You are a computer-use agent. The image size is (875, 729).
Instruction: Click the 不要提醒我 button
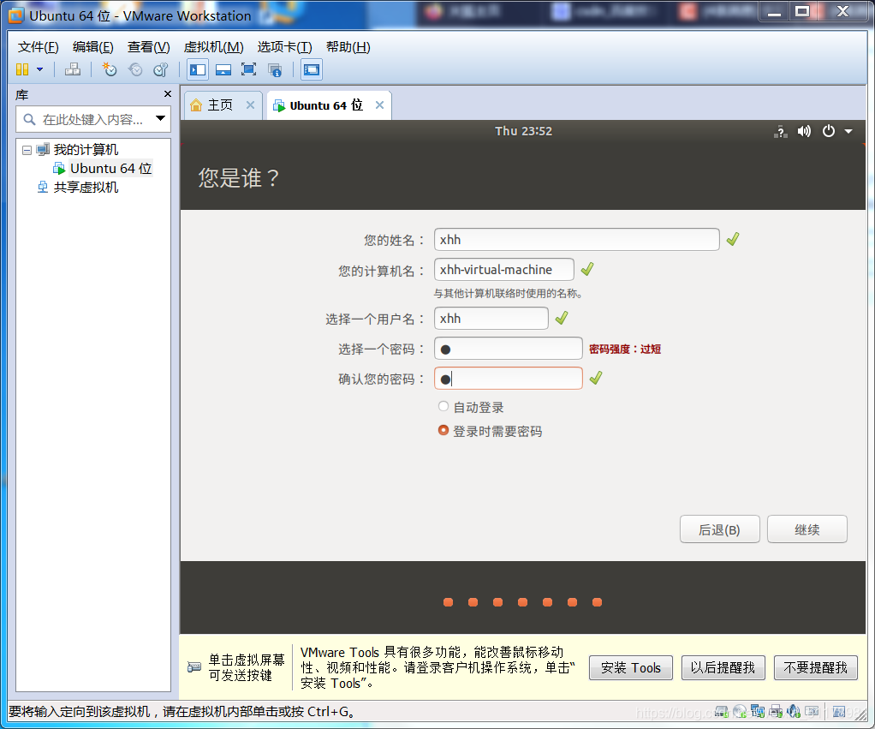click(815, 667)
